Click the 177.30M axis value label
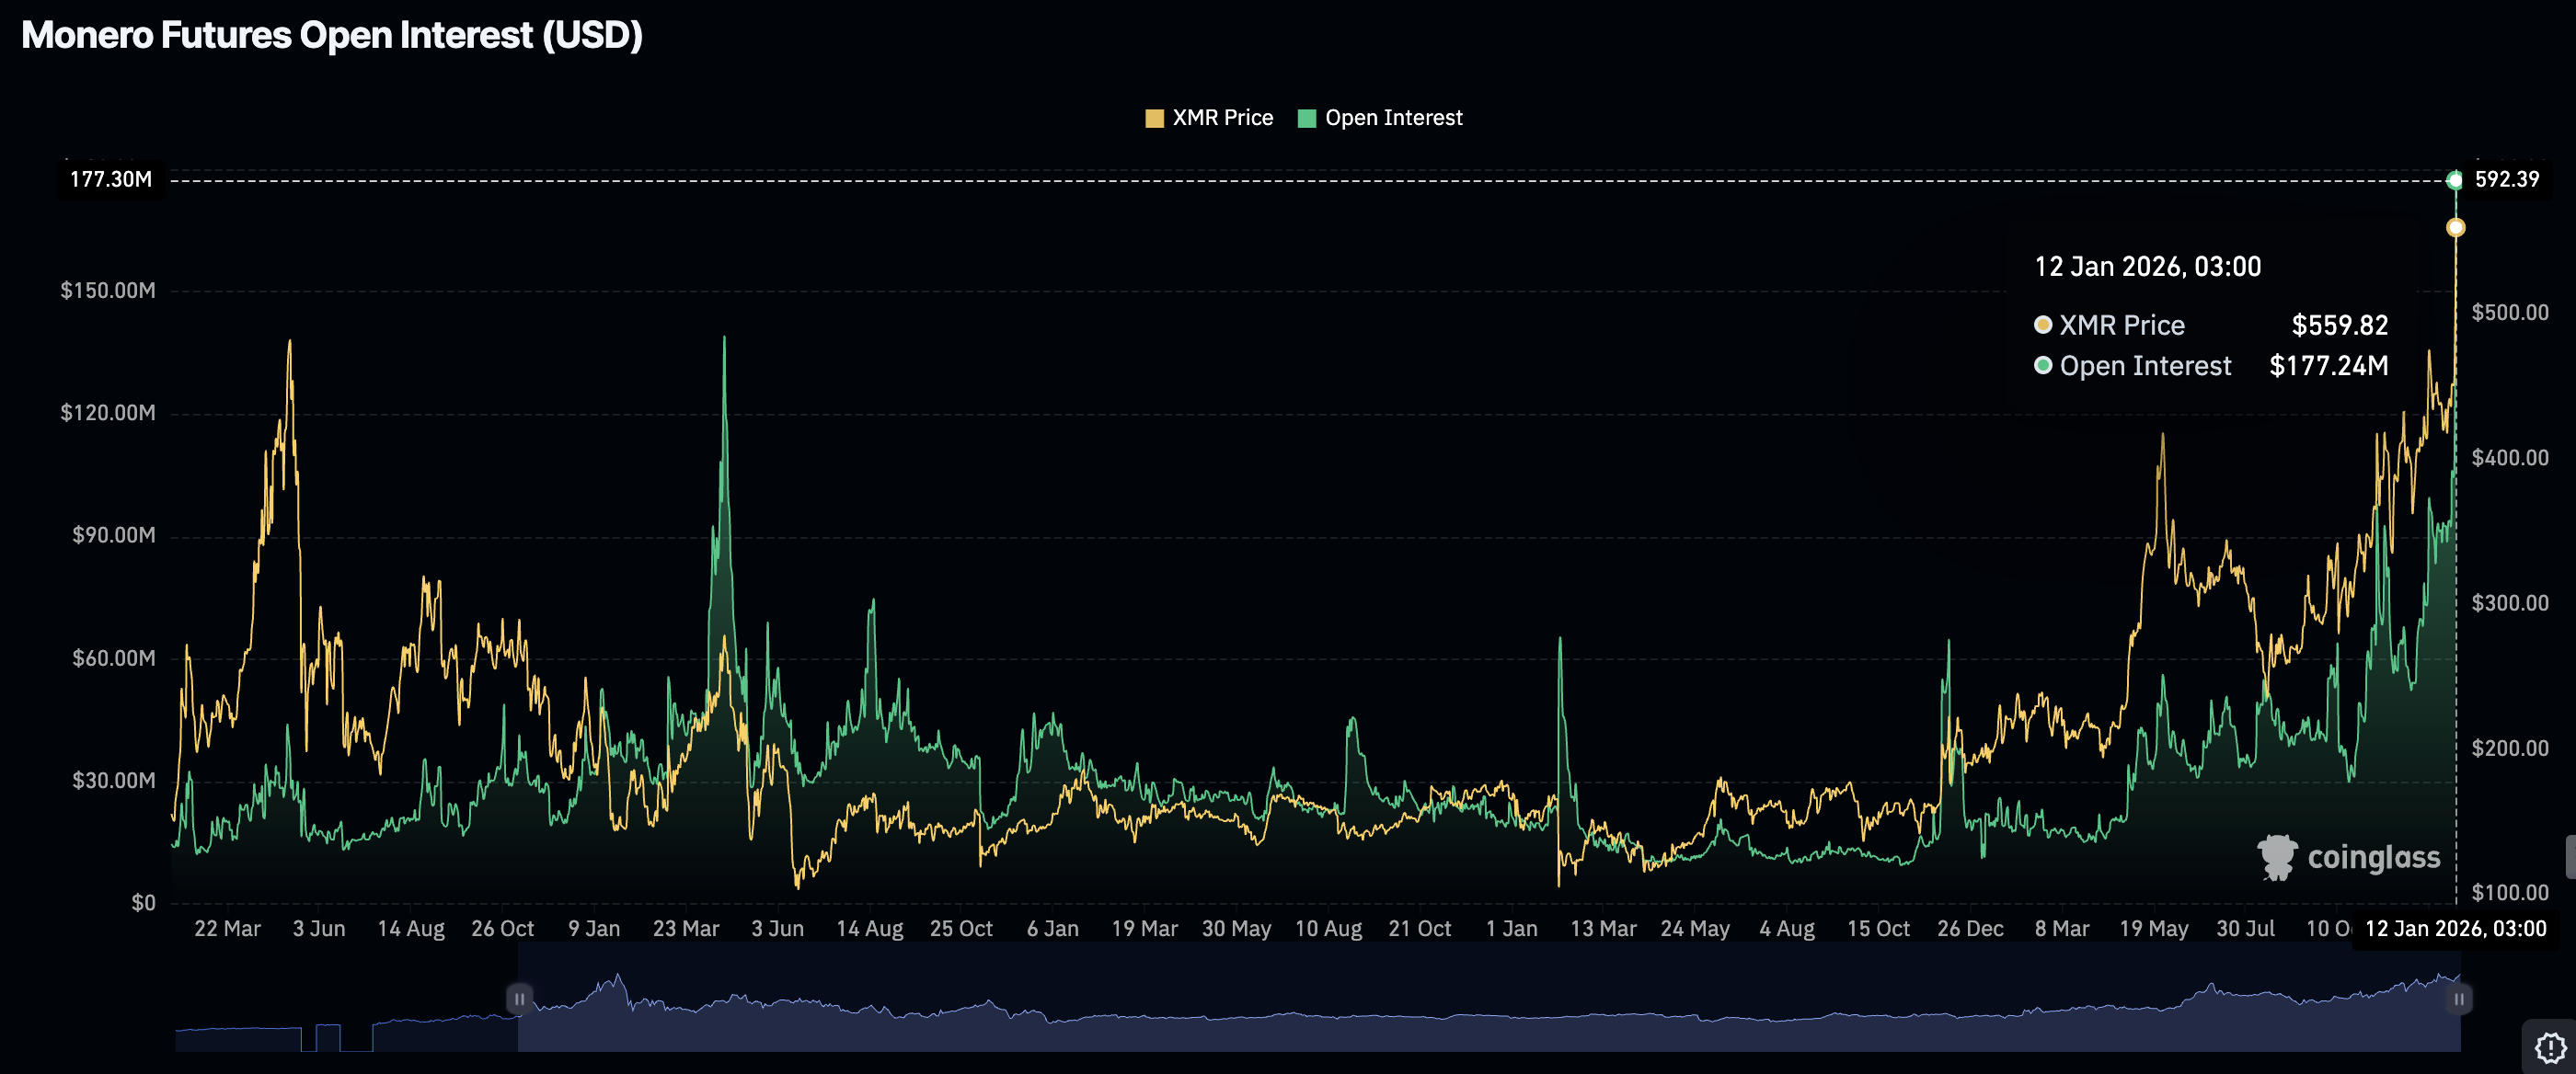The height and width of the screenshot is (1074, 2576). 111,180
